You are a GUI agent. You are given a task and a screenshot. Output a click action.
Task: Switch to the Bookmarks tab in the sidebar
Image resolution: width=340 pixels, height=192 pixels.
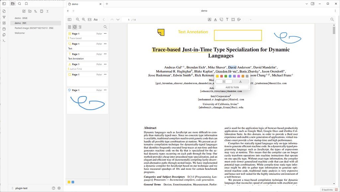coord(26,4)
